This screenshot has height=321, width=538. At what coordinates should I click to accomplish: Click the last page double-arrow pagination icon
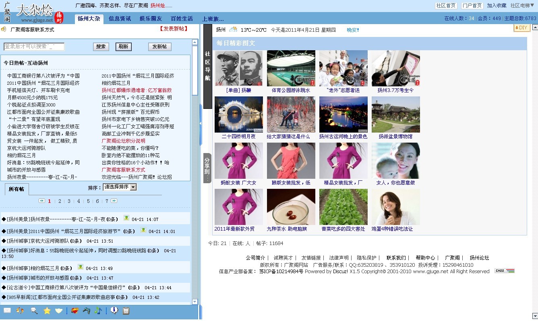click(x=114, y=201)
